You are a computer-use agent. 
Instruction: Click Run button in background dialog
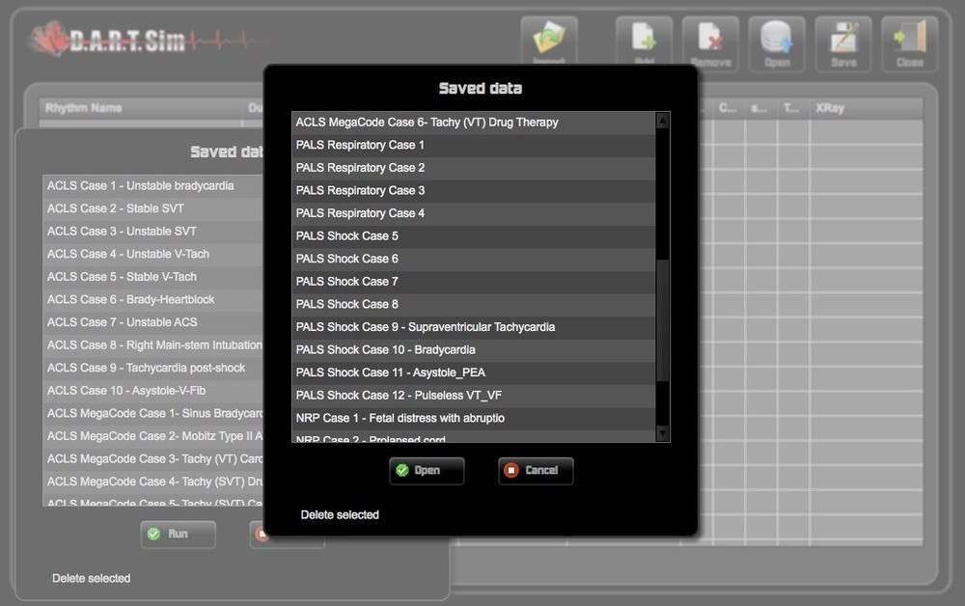(178, 534)
